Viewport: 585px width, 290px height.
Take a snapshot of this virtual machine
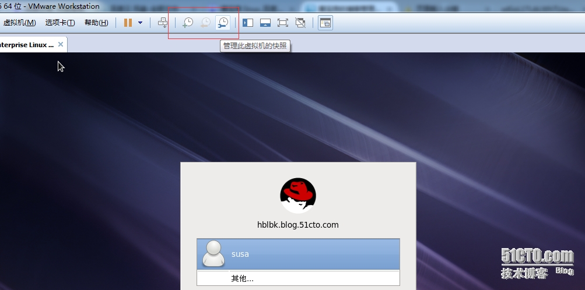188,23
